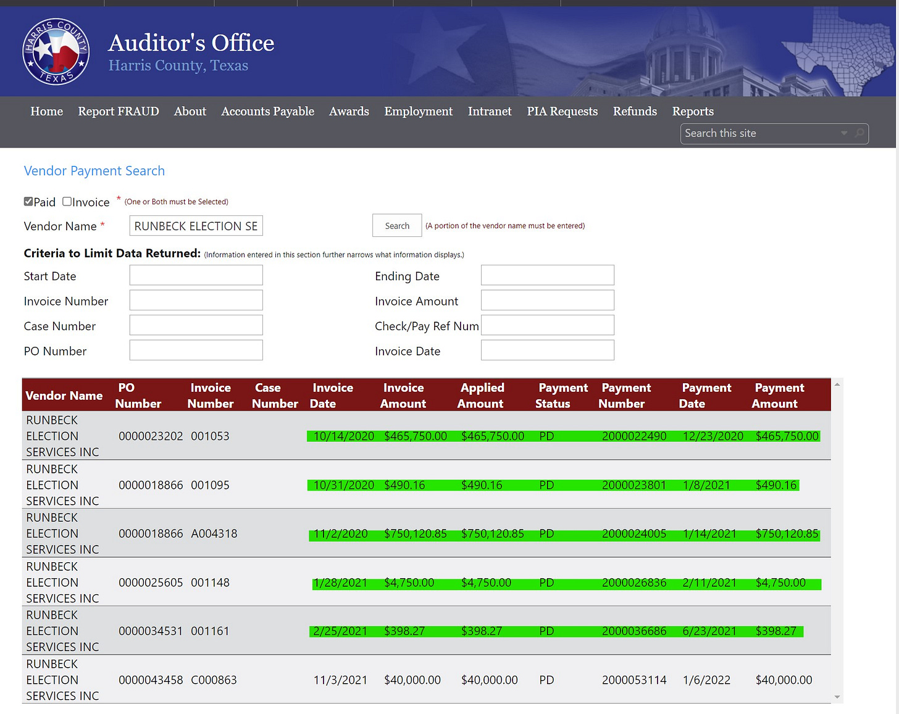Click payment date 2/11/2021
Image resolution: width=899 pixels, height=714 pixels.
tap(709, 583)
